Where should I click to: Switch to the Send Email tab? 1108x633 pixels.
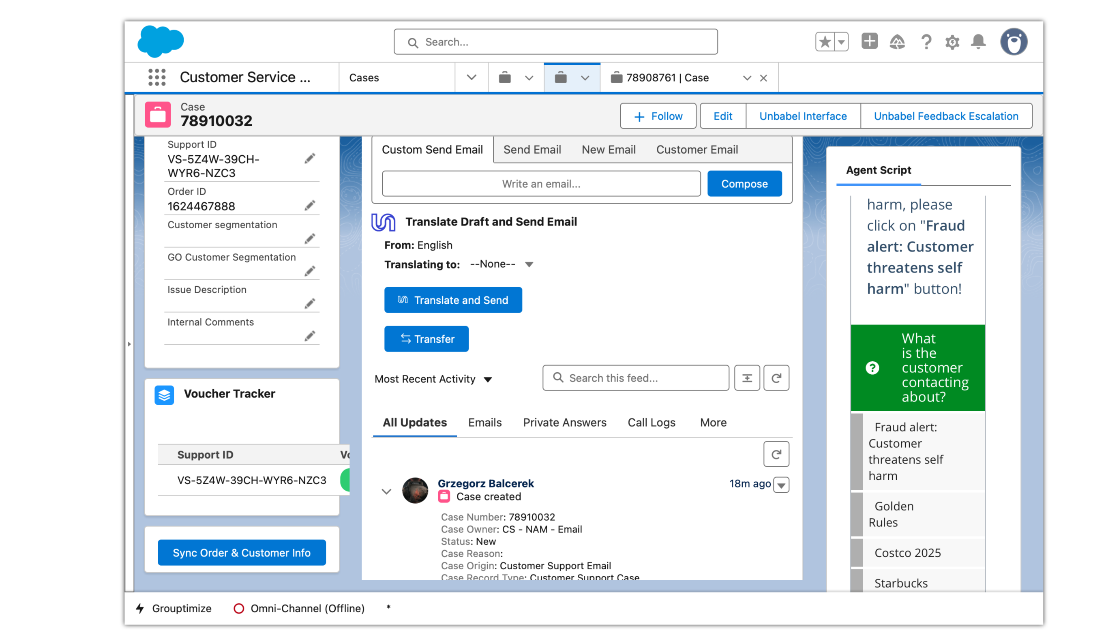coord(532,150)
